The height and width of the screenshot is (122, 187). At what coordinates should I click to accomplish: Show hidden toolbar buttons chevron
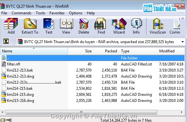pyautogui.click(x=183, y=19)
